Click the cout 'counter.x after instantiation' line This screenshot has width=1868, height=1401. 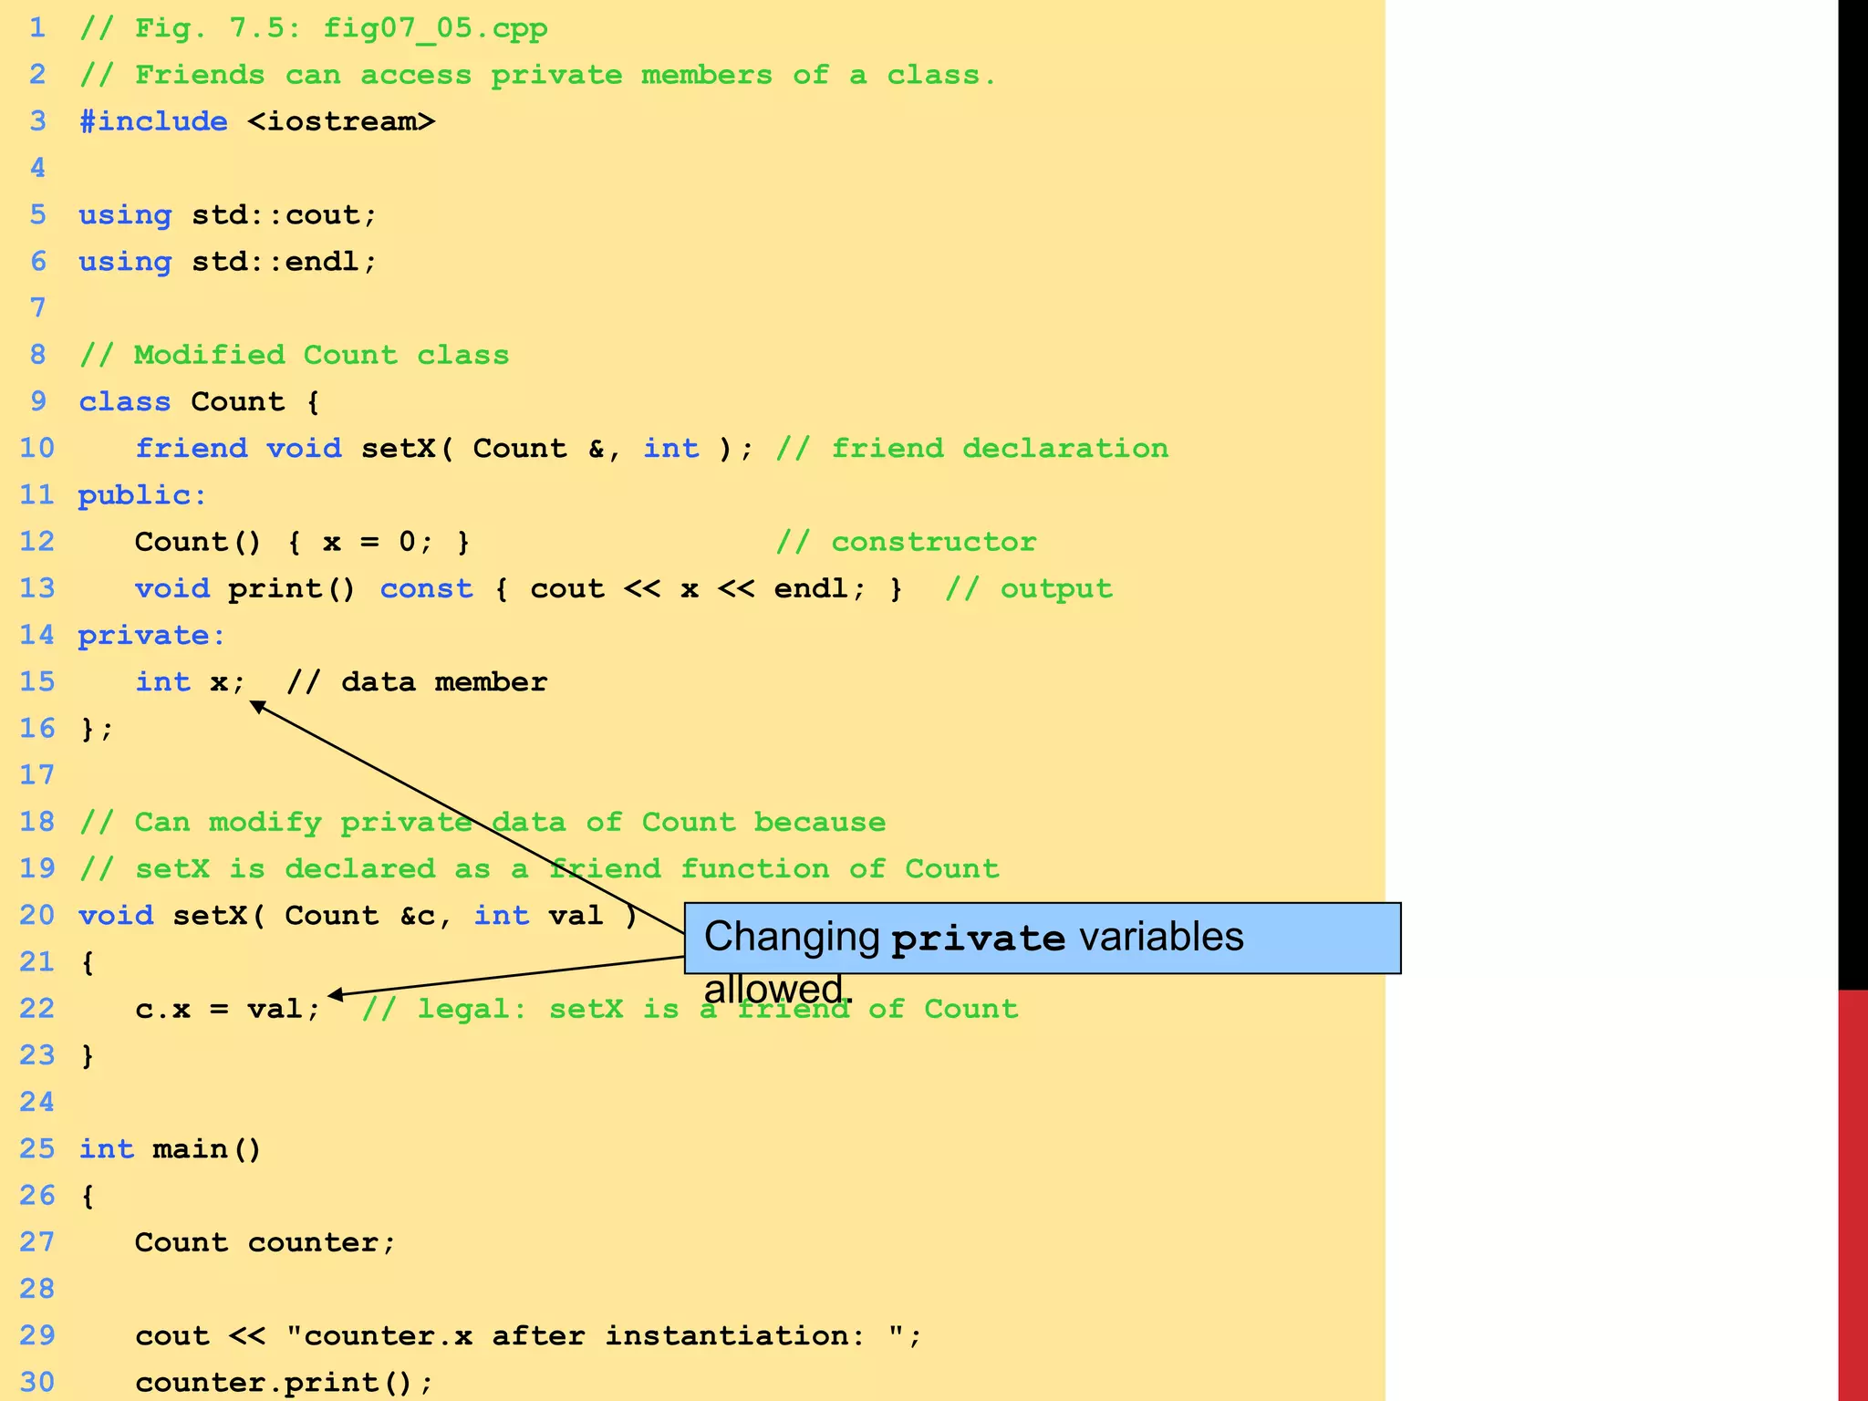point(529,1336)
